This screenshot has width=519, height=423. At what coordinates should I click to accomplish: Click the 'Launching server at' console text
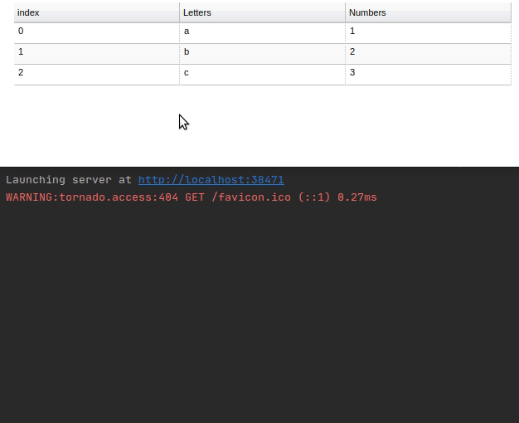coord(69,180)
